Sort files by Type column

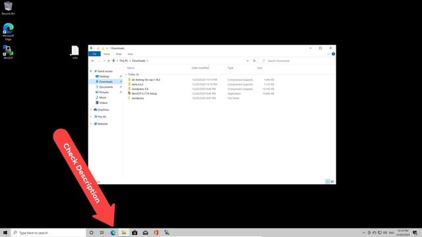pyautogui.click(x=230, y=68)
